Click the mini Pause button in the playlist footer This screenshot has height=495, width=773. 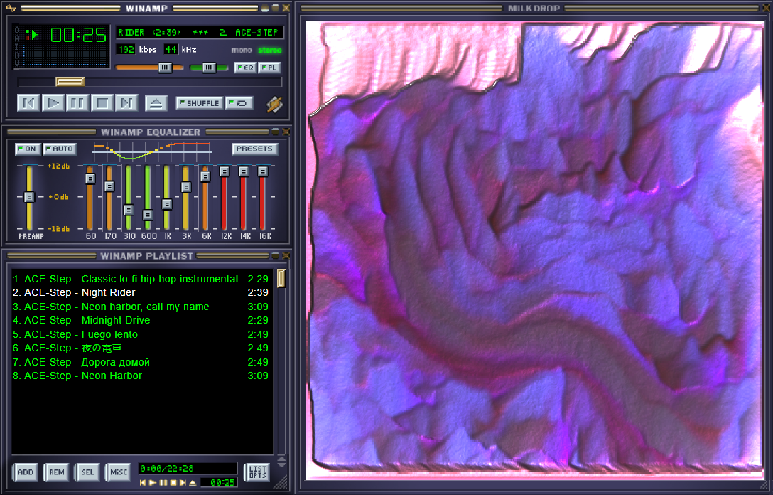[x=163, y=483]
